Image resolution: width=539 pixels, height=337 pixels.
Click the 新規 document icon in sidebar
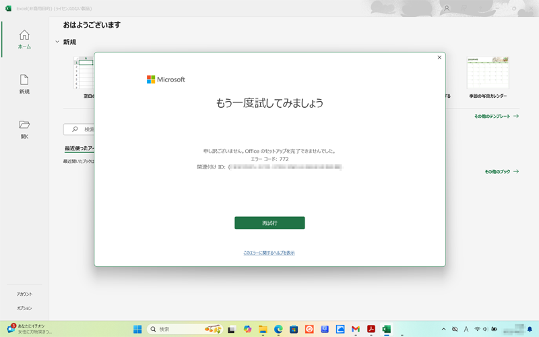coord(24,84)
